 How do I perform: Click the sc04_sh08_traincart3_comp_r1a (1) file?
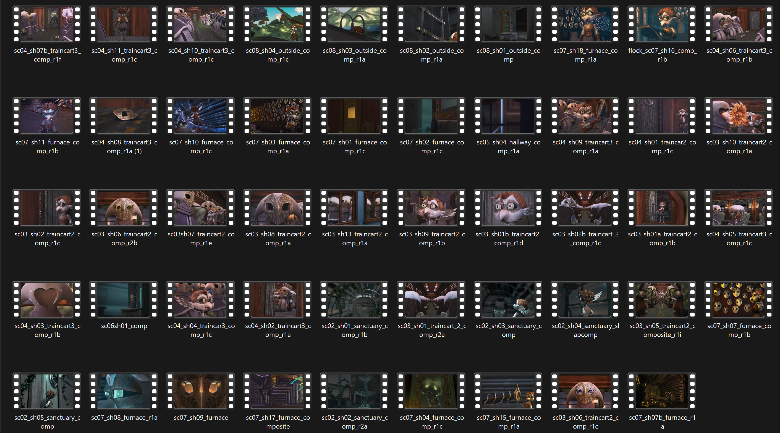pos(124,116)
